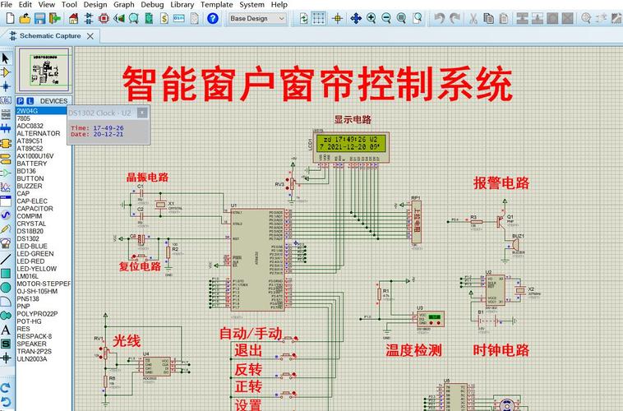
Task: Paste from the clipboard icon
Action: click(503, 18)
